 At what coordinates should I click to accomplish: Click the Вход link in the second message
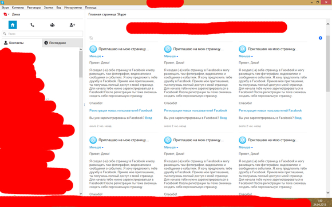tap(223, 118)
